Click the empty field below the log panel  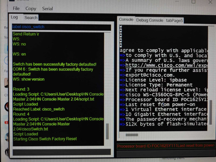click(62, 152)
